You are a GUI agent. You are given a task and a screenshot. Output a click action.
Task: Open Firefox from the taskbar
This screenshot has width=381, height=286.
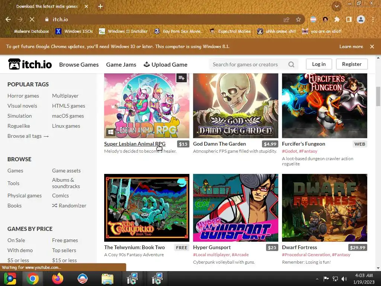click(x=58, y=279)
